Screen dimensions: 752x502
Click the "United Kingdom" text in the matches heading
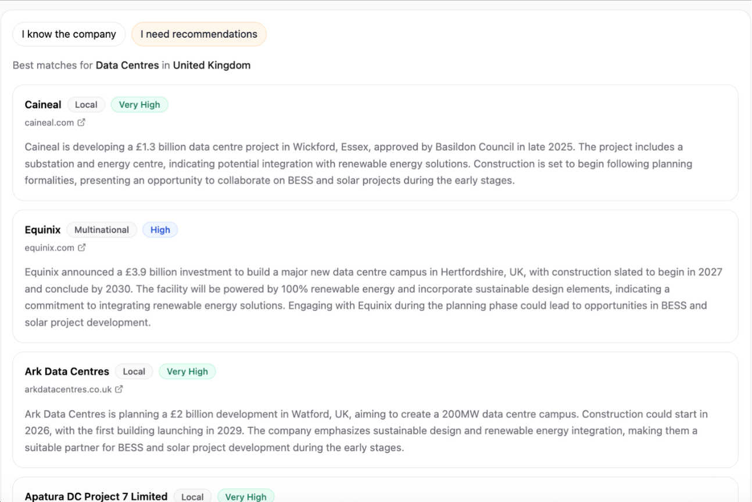click(212, 65)
